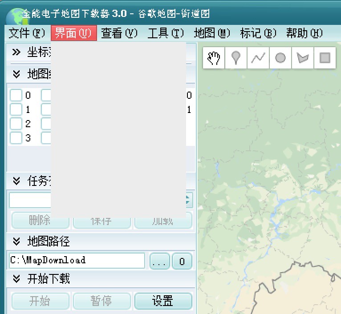Check the level 3 checkbox

point(16,138)
